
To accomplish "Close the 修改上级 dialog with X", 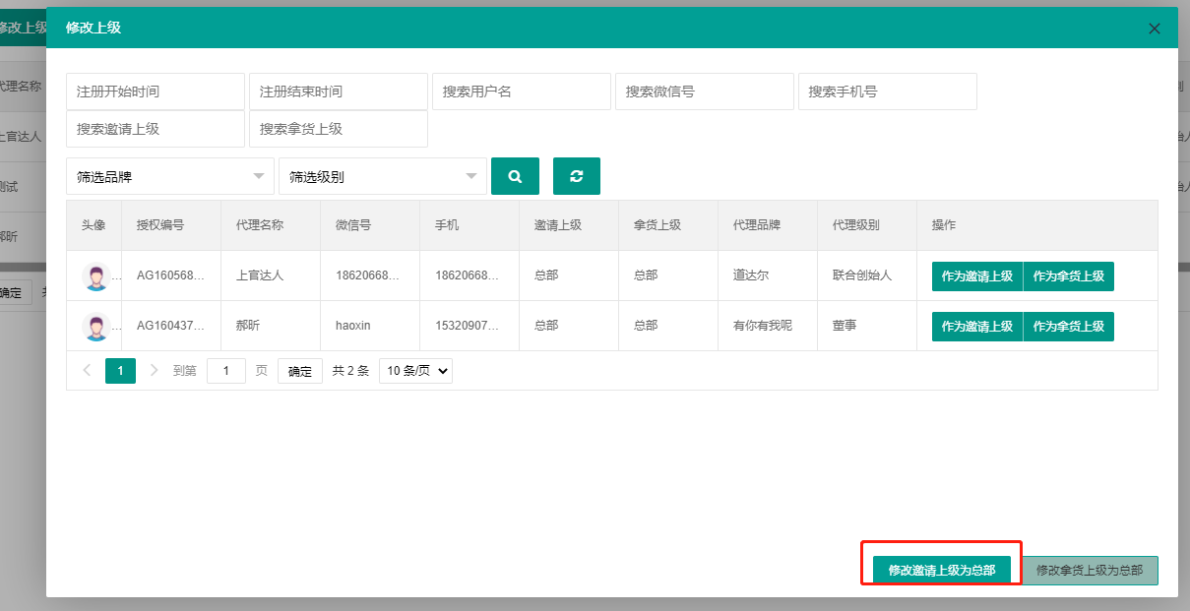I will (x=1155, y=29).
